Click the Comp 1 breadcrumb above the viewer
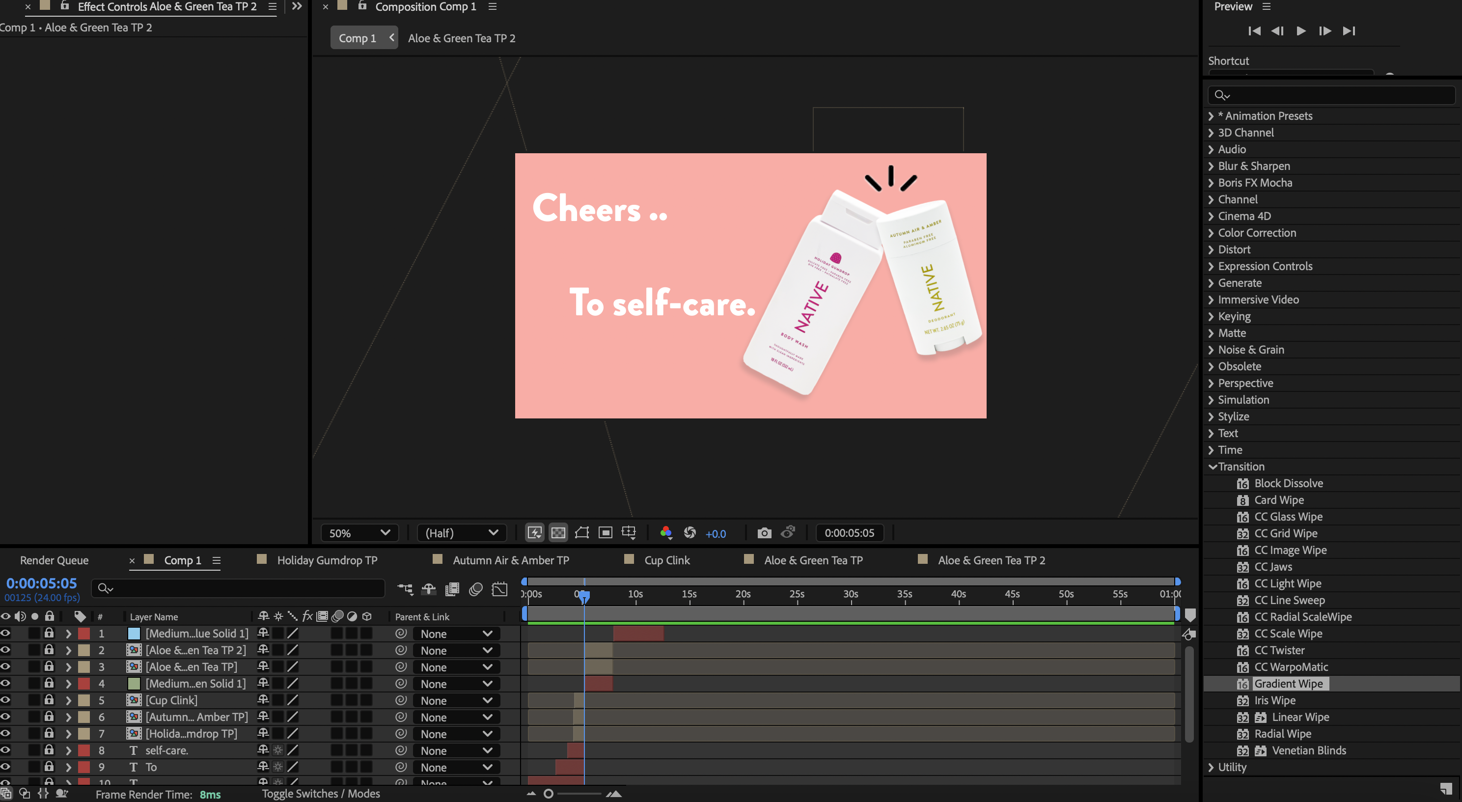The image size is (1462, 802). point(358,37)
